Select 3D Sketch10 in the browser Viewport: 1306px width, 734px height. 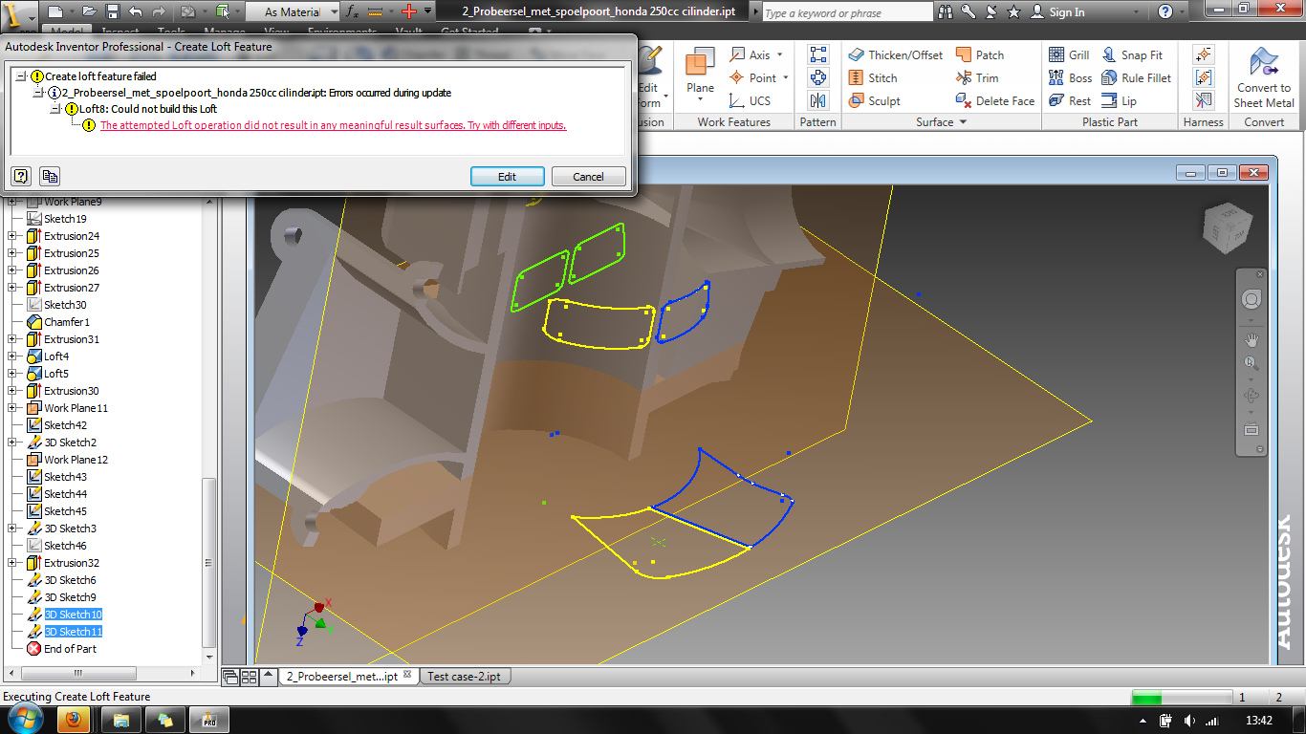(x=74, y=615)
